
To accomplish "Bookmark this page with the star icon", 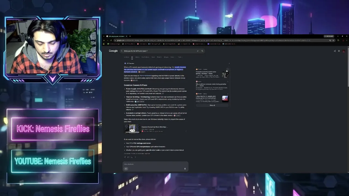I will (x=333, y=40).
